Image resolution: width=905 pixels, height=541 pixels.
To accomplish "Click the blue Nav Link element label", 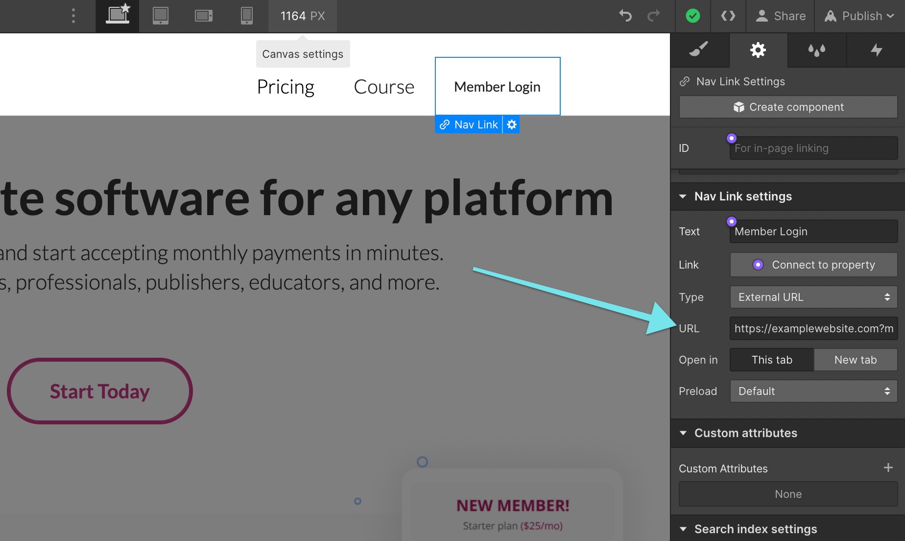I will click(469, 124).
